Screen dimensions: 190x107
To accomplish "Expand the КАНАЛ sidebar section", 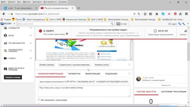I will (31, 35).
